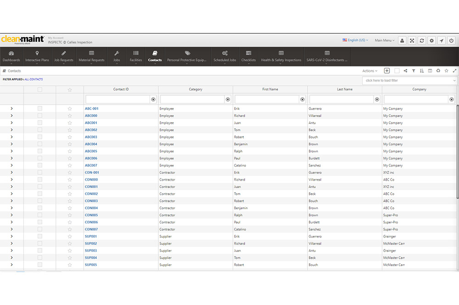This screenshot has height=305, width=459.
Task: Open the Interactive Plans menu
Action: [x=37, y=57]
